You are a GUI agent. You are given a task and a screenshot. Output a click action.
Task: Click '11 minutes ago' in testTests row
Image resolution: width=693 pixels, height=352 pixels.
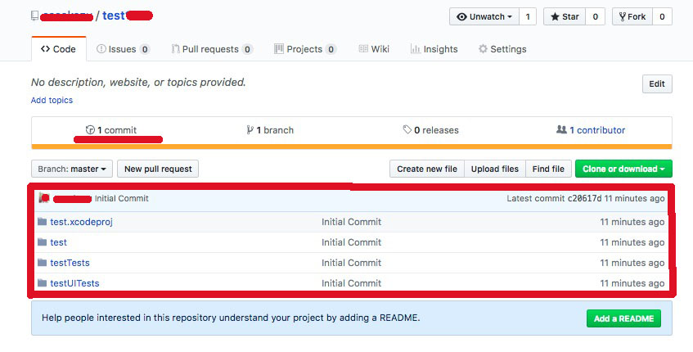pyautogui.click(x=632, y=263)
